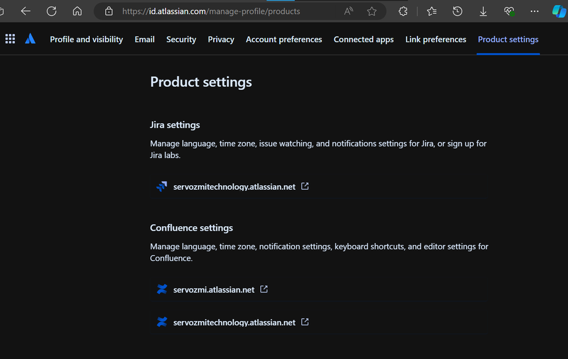Open browser History icon
Viewport: 568px width, 359px height.
(x=457, y=11)
